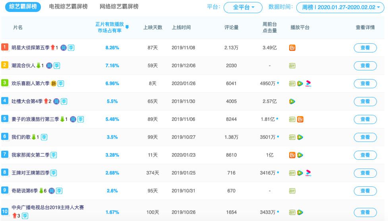Switch to 电视综艺霸屏榜 tab

68,6
